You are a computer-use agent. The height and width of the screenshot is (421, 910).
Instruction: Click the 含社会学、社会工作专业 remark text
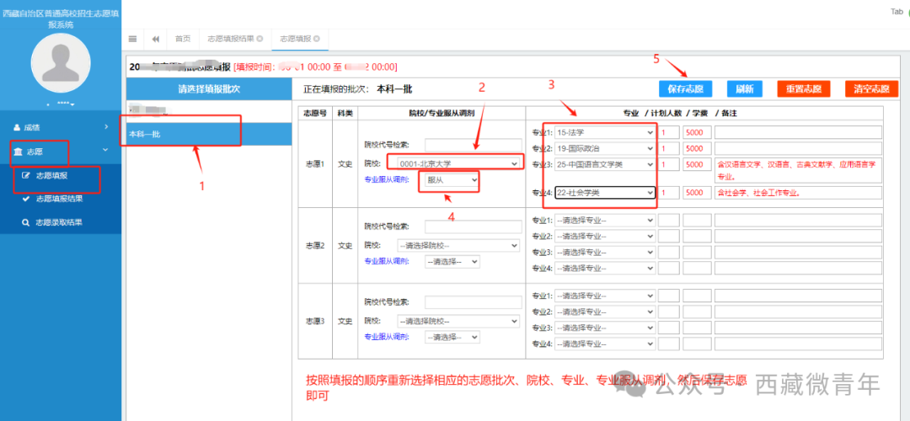(x=758, y=193)
